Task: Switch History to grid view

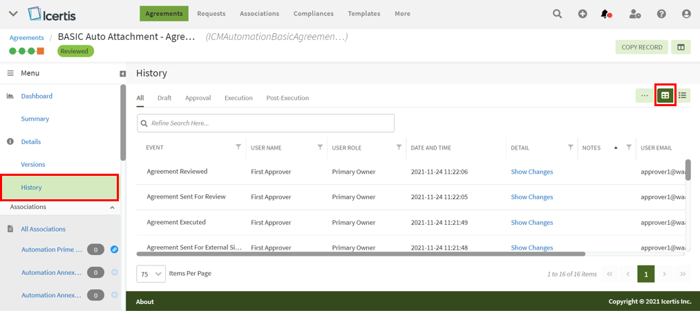Action: (665, 95)
